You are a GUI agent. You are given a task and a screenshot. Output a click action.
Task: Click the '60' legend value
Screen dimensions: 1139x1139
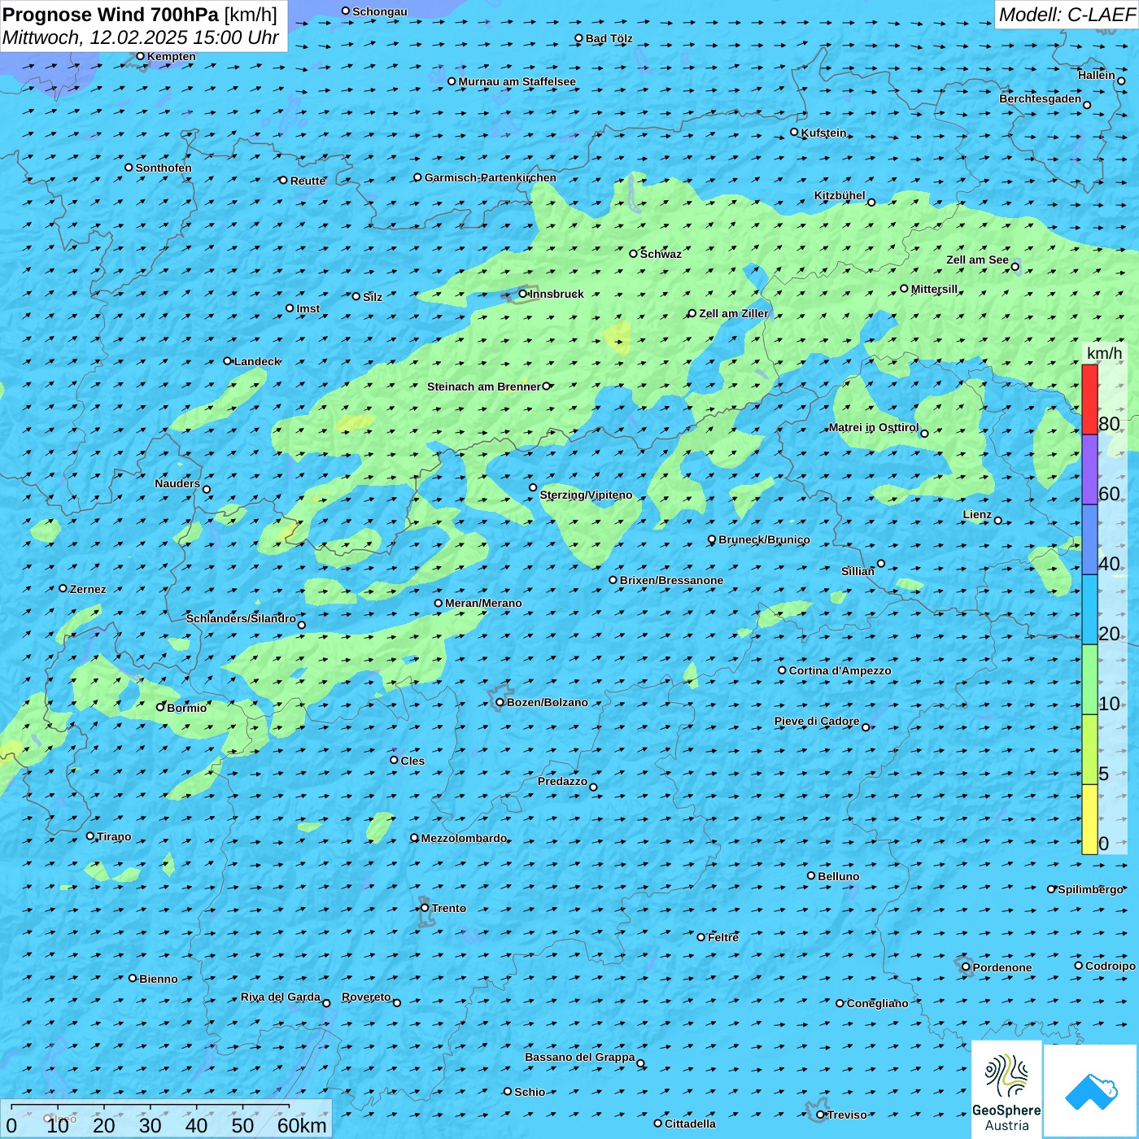[1109, 493]
